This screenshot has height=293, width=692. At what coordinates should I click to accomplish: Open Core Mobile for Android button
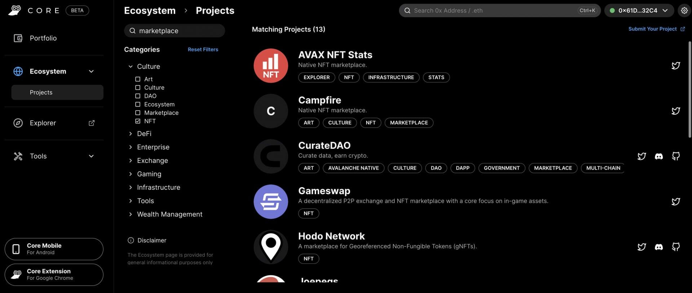tap(54, 249)
